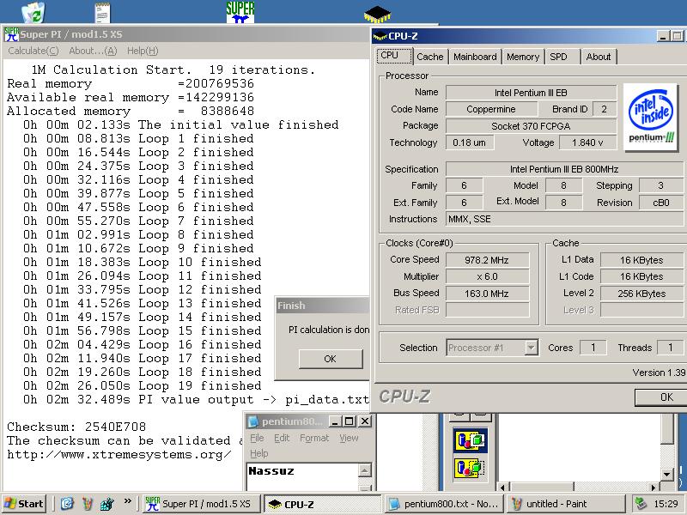Viewport: 687px width, 515px height.
Task: Click the network tray icon
Action: [x=641, y=504]
